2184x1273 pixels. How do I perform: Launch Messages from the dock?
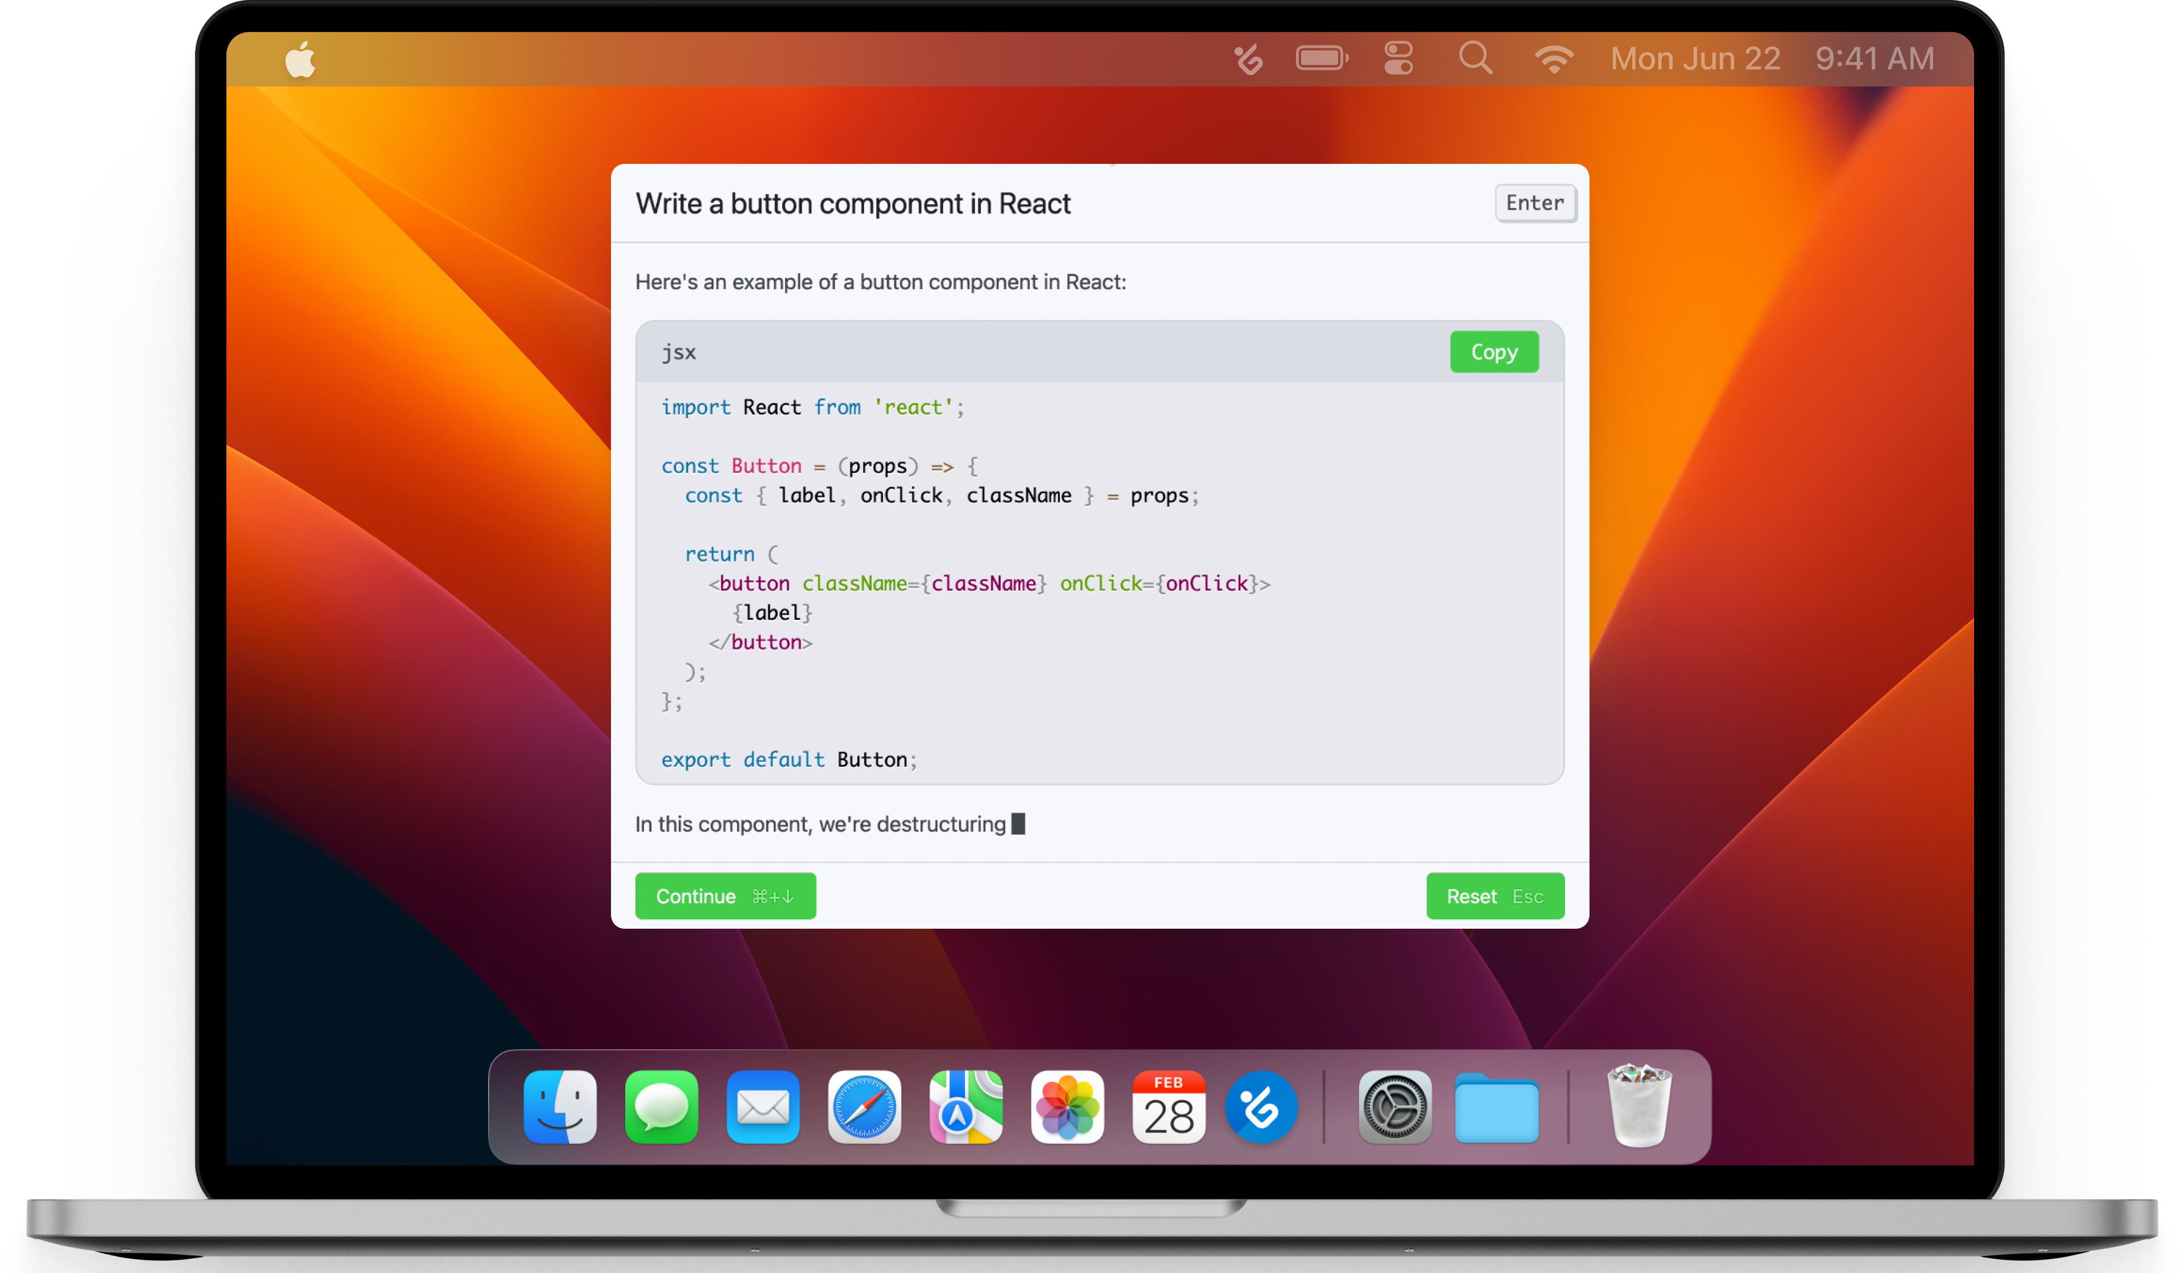point(661,1106)
